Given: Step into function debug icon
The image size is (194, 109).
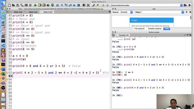Looking at the screenshot, I should coord(66,5).
